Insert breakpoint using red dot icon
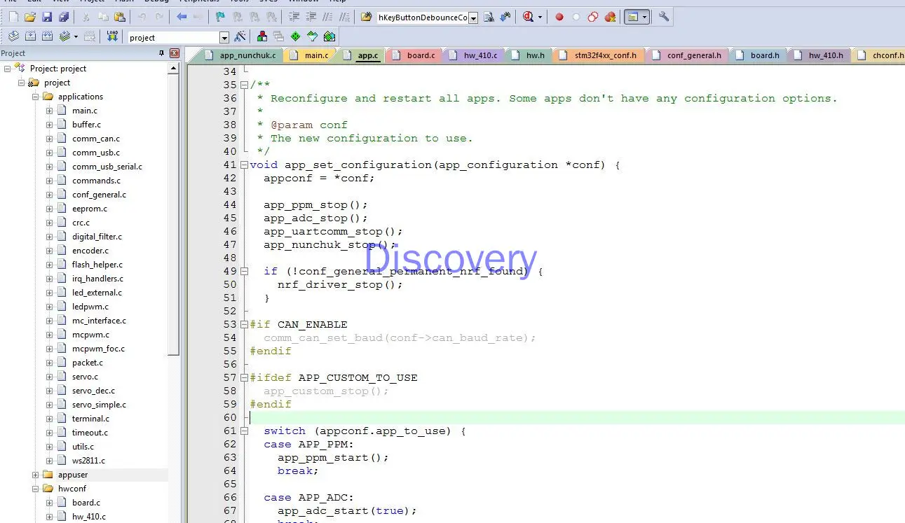This screenshot has width=905, height=523. [x=559, y=17]
